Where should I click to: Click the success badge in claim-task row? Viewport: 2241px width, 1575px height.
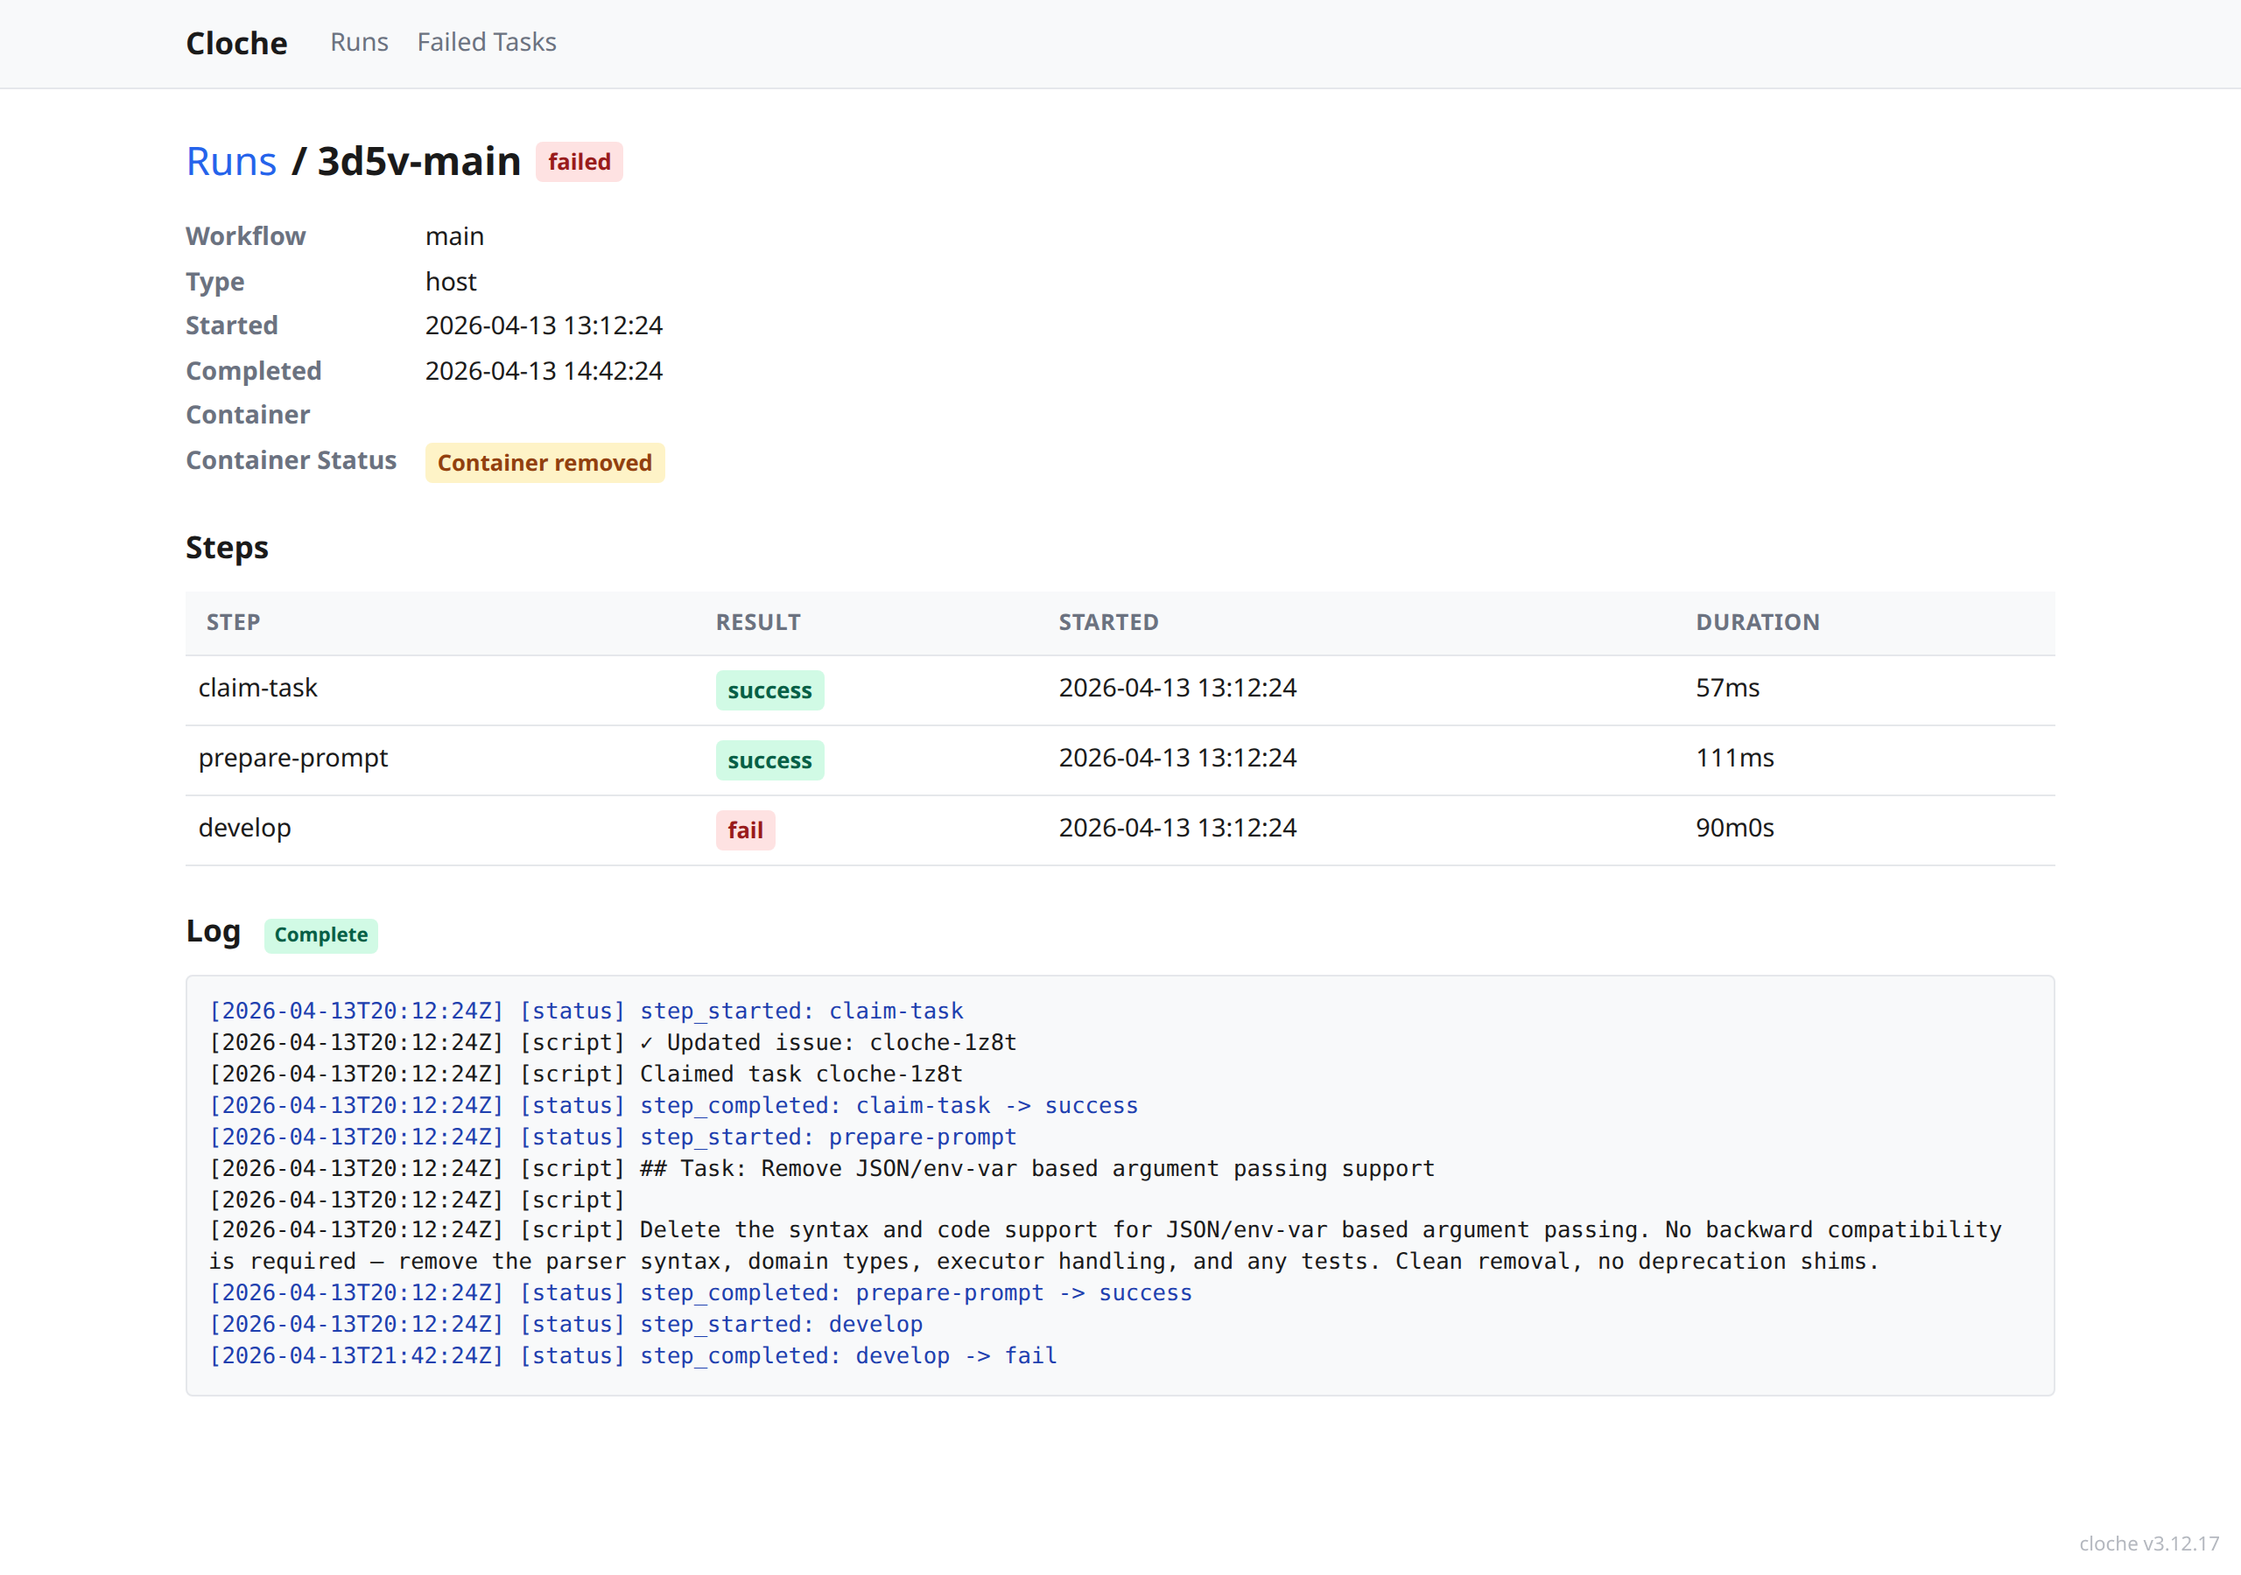[x=769, y=689]
